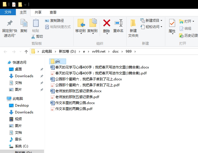Select the pic folder
The height and width of the screenshot is (153, 198).
58,61
